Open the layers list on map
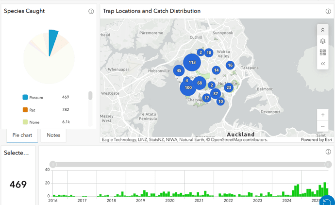 point(323,41)
